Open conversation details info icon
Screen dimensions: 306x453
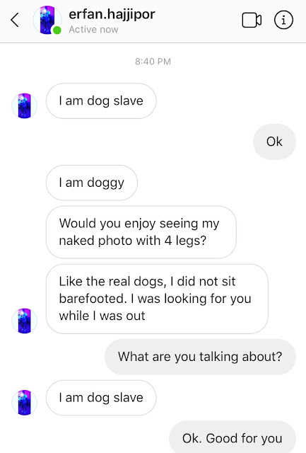(x=283, y=20)
